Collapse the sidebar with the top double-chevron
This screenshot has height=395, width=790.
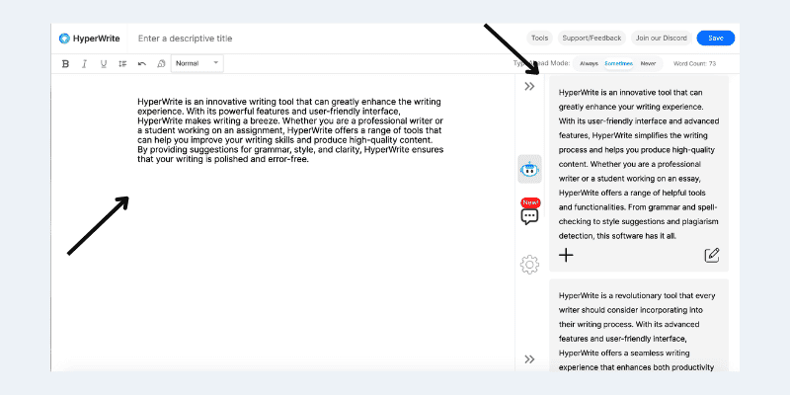pyautogui.click(x=529, y=86)
